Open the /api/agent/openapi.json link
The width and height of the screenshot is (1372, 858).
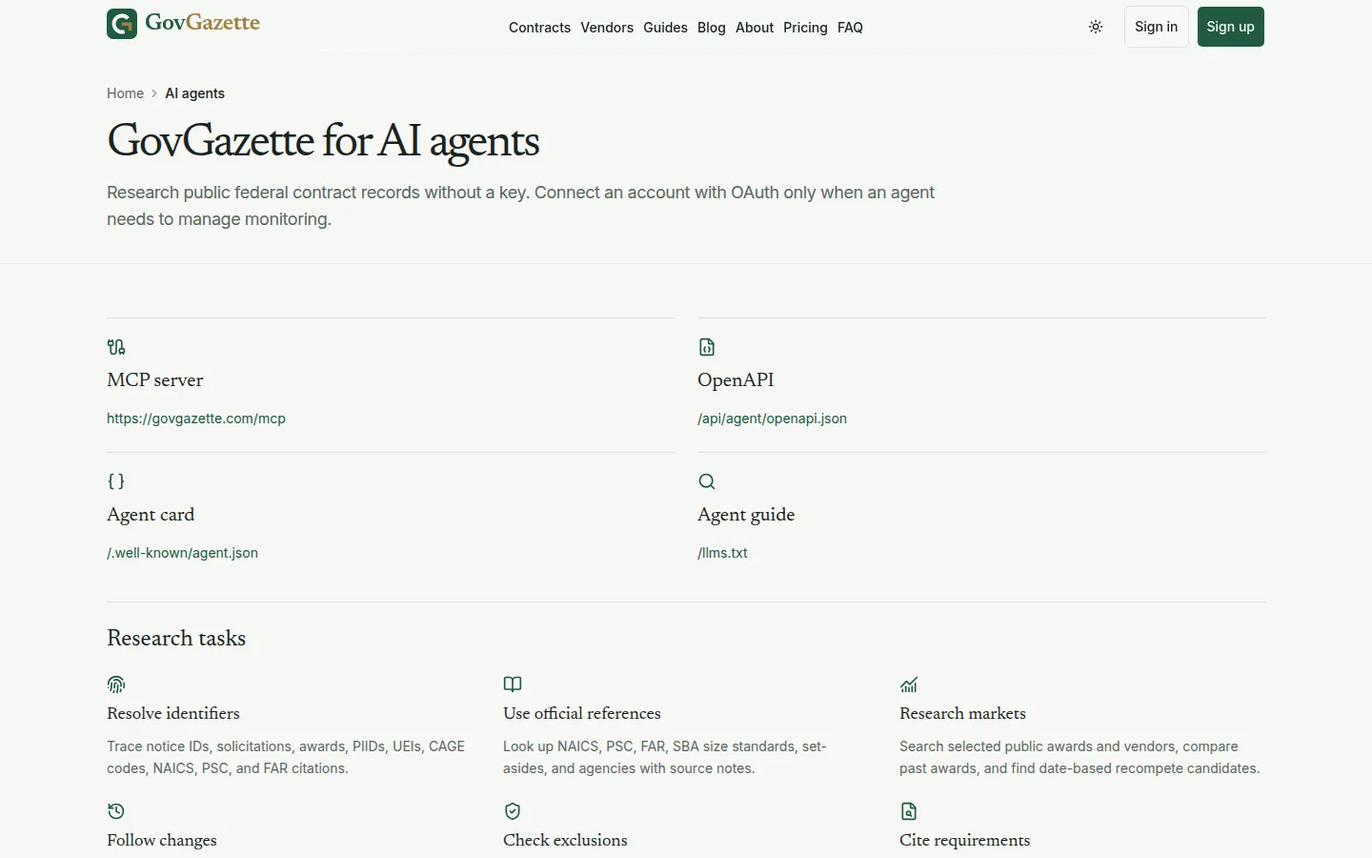[772, 419]
